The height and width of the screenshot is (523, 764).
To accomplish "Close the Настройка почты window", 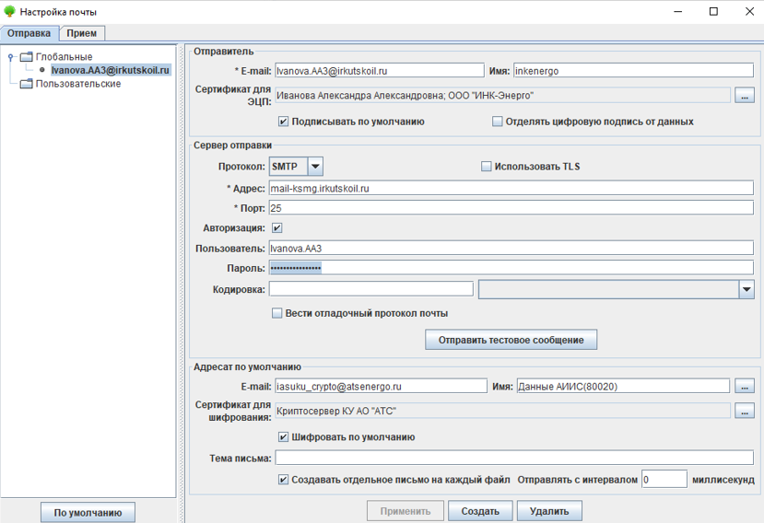I will (749, 11).
